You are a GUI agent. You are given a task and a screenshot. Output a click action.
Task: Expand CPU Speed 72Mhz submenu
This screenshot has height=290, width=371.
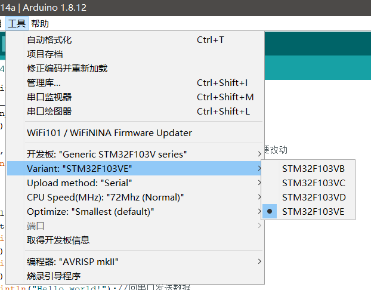pyautogui.click(x=135, y=197)
